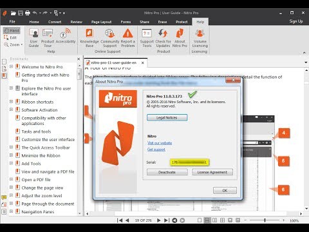Image resolution: width=309 pixels, height=232 pixels.
Task: Expand the Ribbon shortcuts bookmark
Action: [11, 101]
